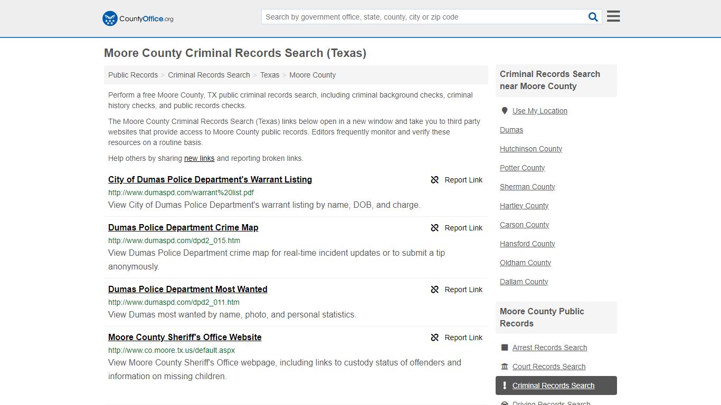Click the Court Records courthouse icon
721x405 pixels.
point(505,367)
